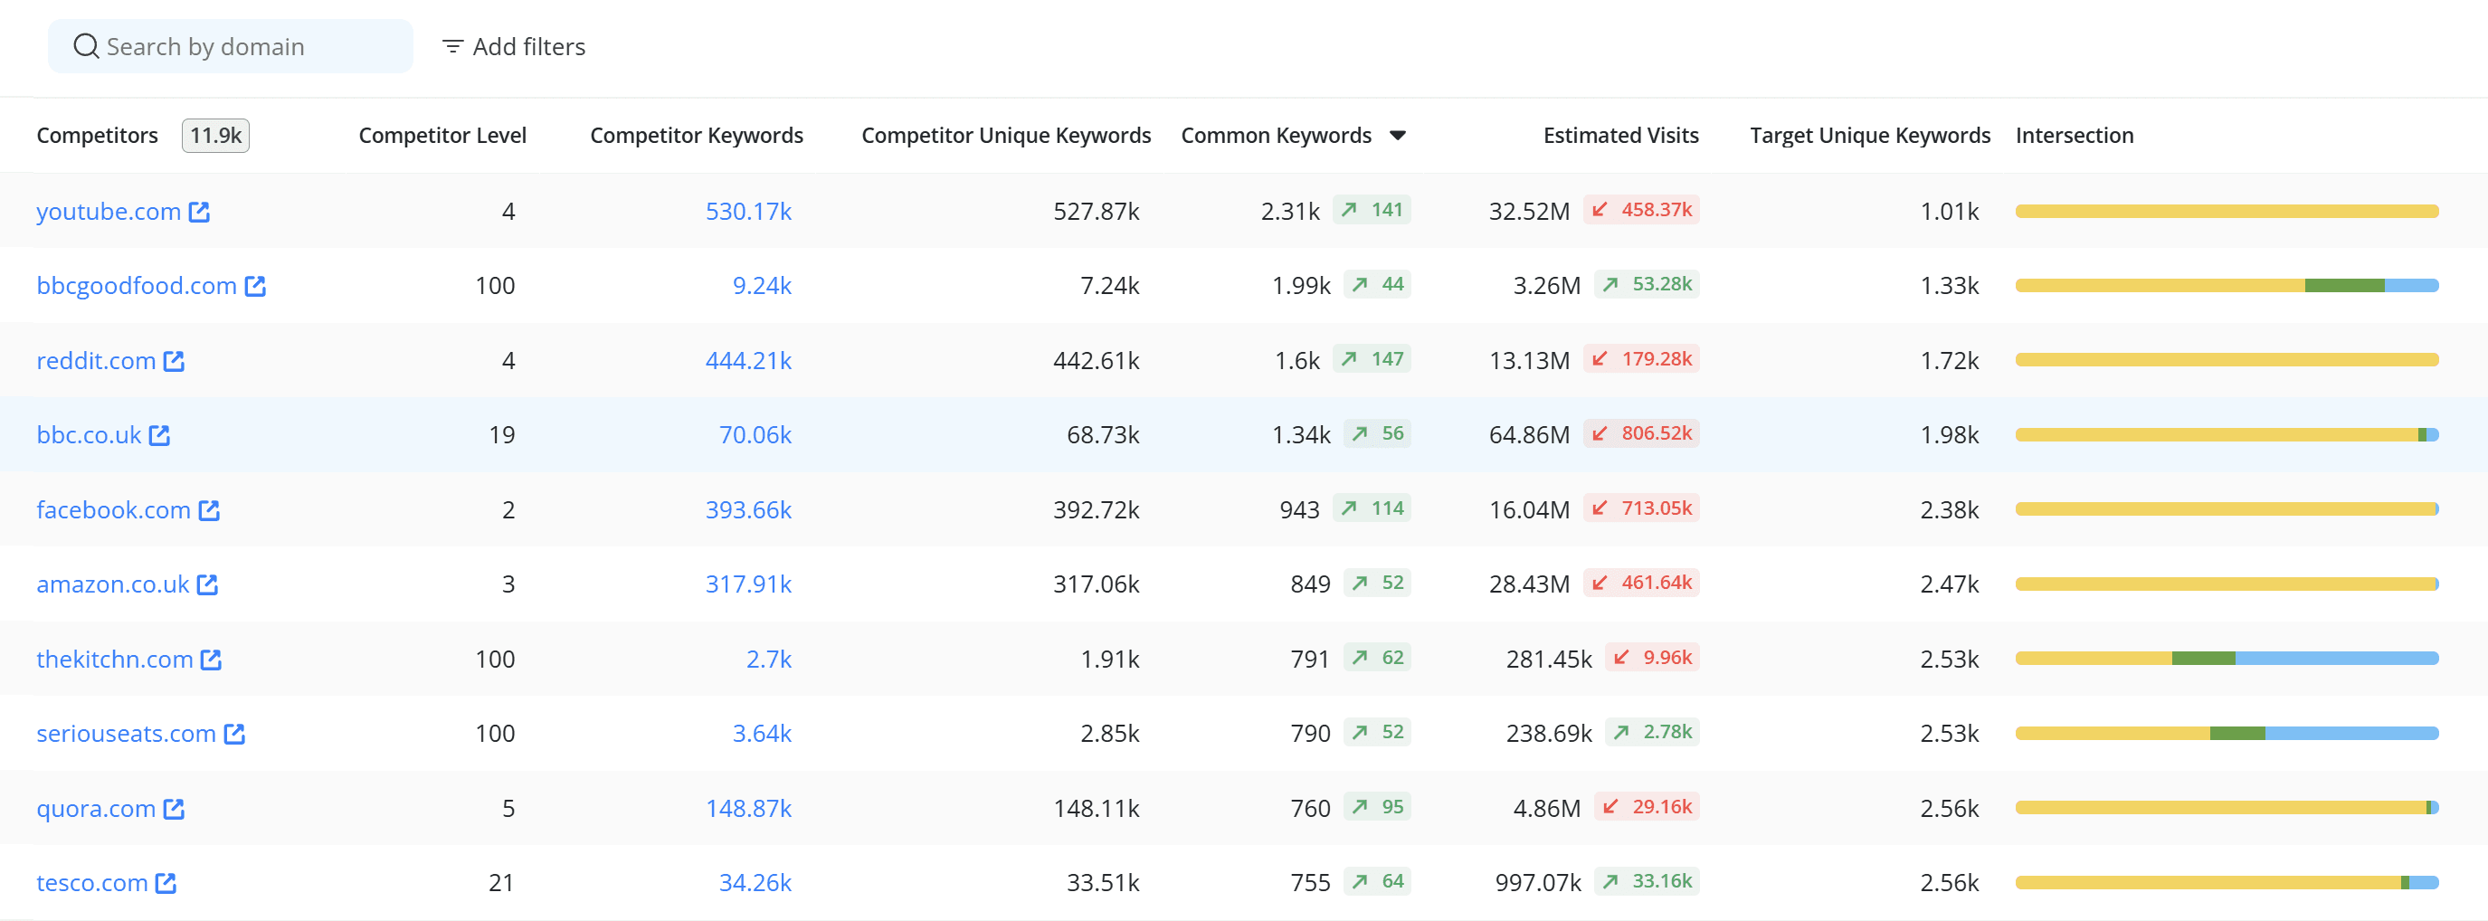
Task: Click the Common Keywords sort arrow
Action: (1397, 136)
